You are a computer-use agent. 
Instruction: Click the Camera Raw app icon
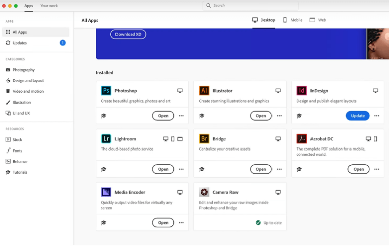click(204, 192)
